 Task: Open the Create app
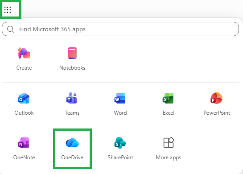pyautogui.click(x=24, y=59)
